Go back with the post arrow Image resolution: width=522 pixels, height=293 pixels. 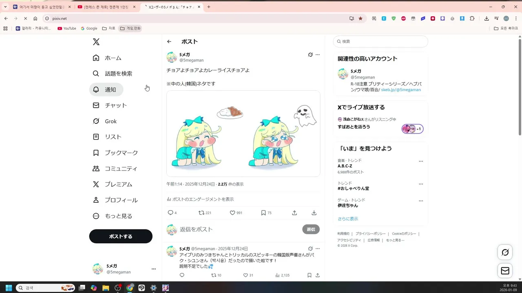(169, 42)
